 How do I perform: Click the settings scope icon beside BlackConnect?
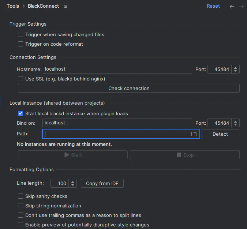point(66,6)
